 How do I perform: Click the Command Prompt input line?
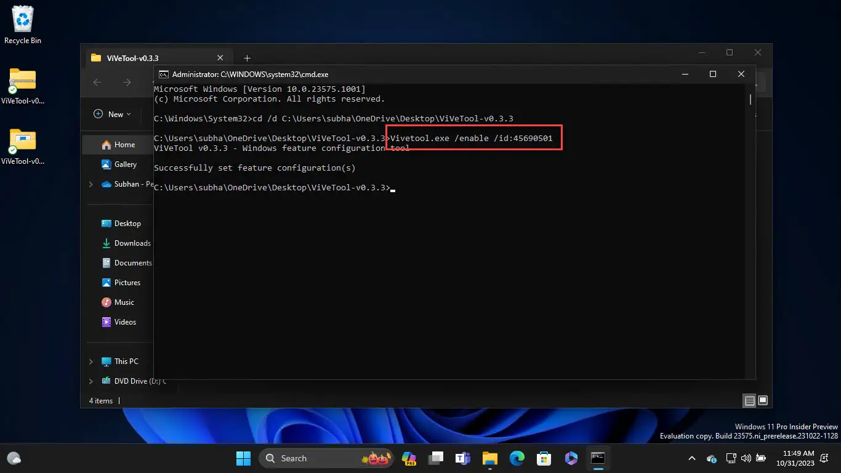point(274,187)
